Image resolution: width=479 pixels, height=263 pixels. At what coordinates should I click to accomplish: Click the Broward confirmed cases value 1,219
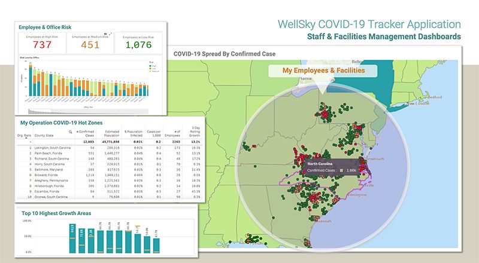tap(90, 175)
